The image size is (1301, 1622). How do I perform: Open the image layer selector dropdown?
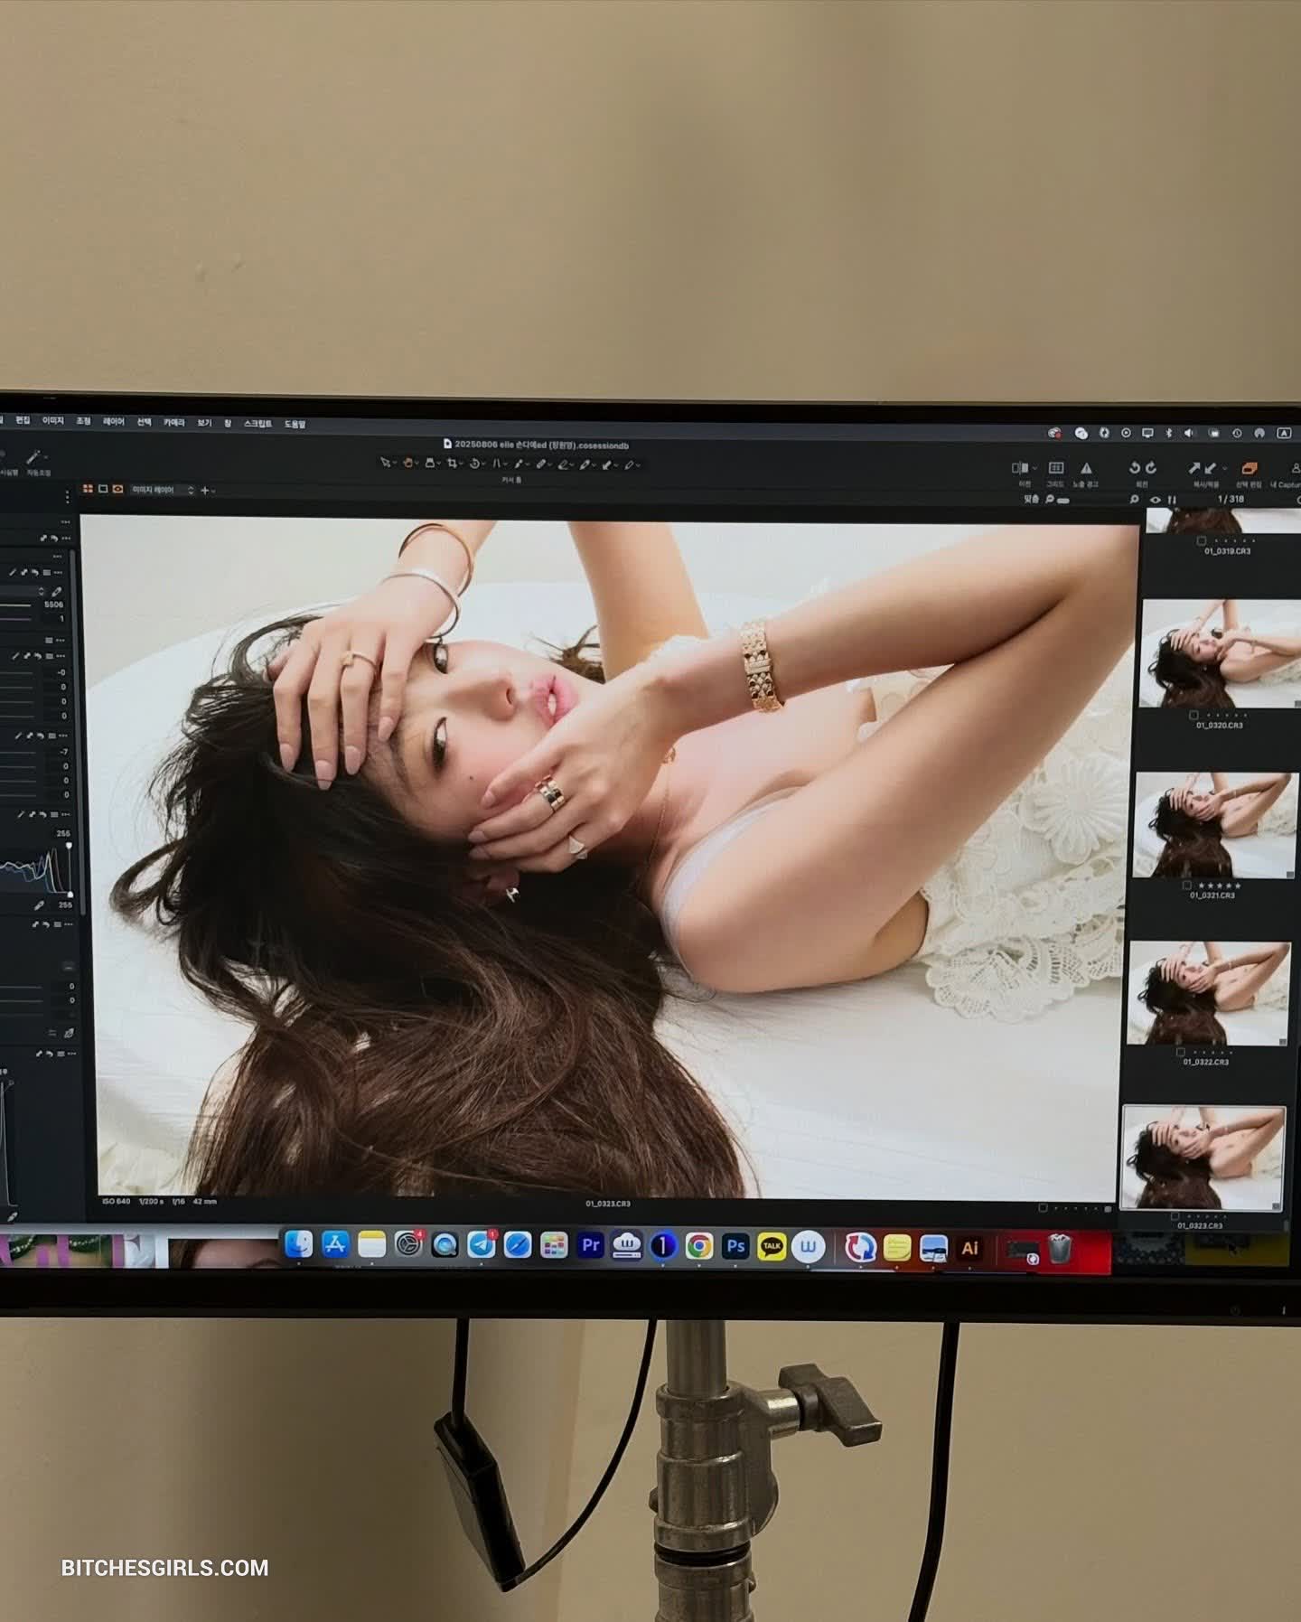[163, 490]
